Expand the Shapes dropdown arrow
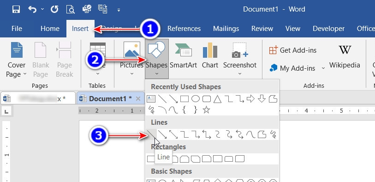 (157, 73)
